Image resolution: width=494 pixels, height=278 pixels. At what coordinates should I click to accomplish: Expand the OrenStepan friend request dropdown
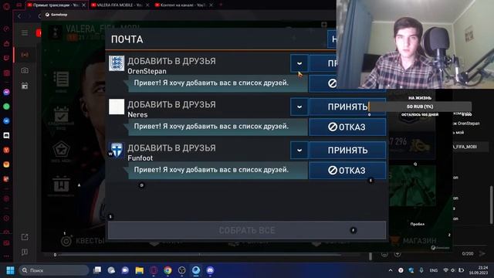pos(299,63)
